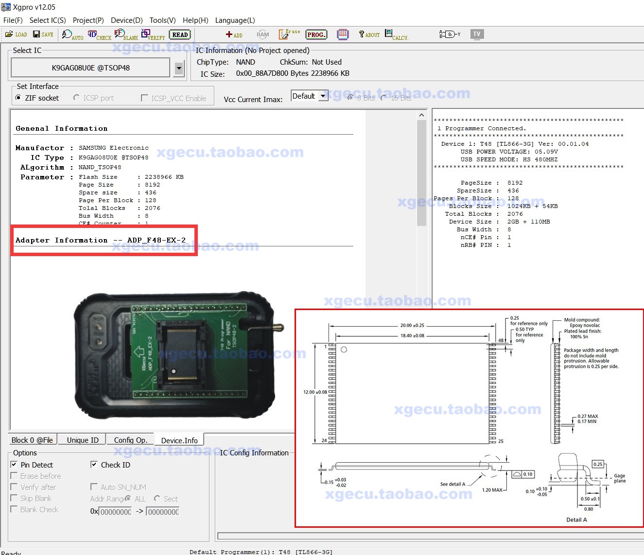Image resolution: width=644 pixels, height=555 pixels.
Task: Click the address range input field
Action: point(114,511)
